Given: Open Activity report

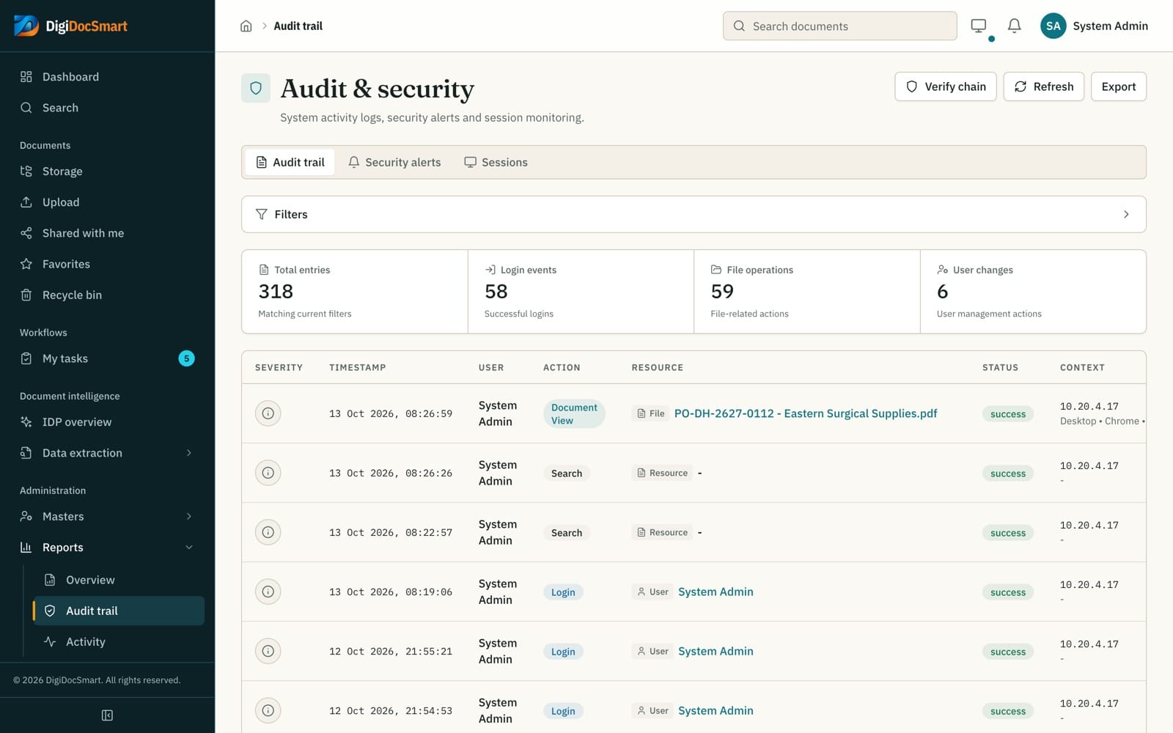Looking at the screenshot, I should [x=119, y=641].
